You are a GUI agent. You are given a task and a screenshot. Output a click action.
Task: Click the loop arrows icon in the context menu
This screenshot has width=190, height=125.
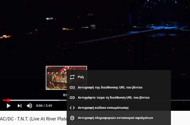coord(72,77)
